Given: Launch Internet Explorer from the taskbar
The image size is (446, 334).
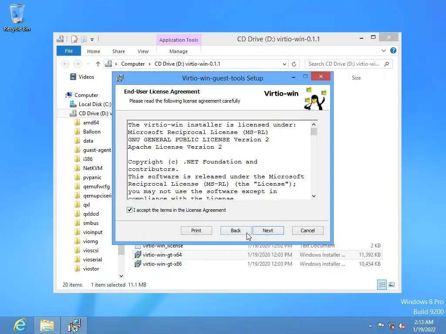Looking at the screenshot, I should pyautogui.click(x=20, y=325).
